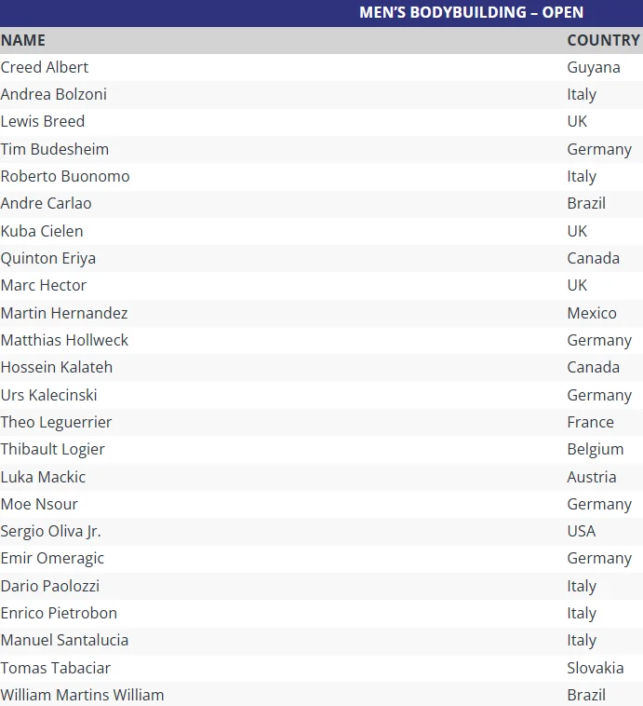Select the Quinton Eriya entry
Viewport: 643px width, 706px height.
[48, 258]
